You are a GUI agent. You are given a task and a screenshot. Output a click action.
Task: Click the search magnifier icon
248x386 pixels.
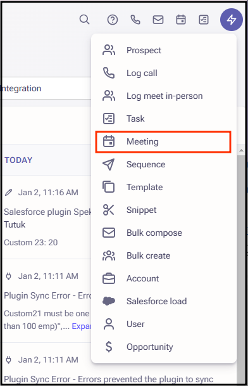pos(84,20)
